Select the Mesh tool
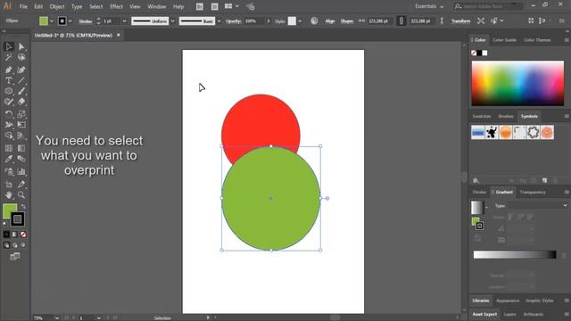The height and width of the screenshot is (321, 571). 9,148
